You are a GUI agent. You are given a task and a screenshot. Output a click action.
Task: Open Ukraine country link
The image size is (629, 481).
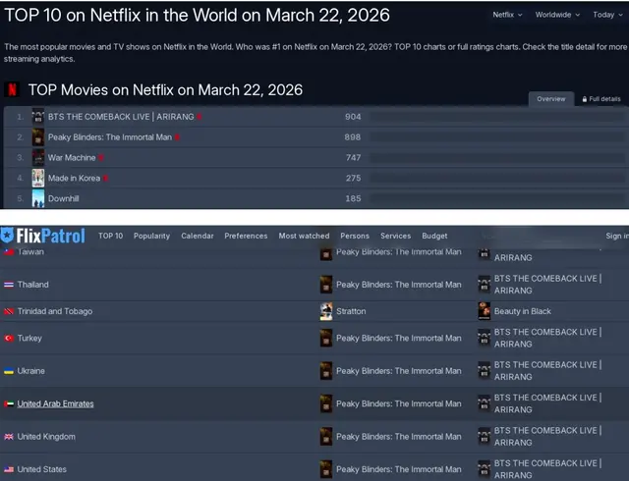coord(30,371)
